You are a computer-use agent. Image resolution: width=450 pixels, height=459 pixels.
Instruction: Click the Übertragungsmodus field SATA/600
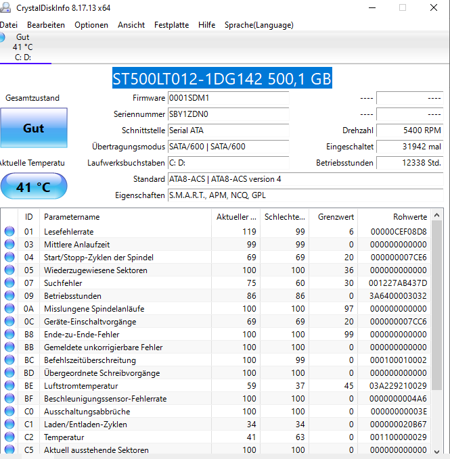click(x=229, y=147)
